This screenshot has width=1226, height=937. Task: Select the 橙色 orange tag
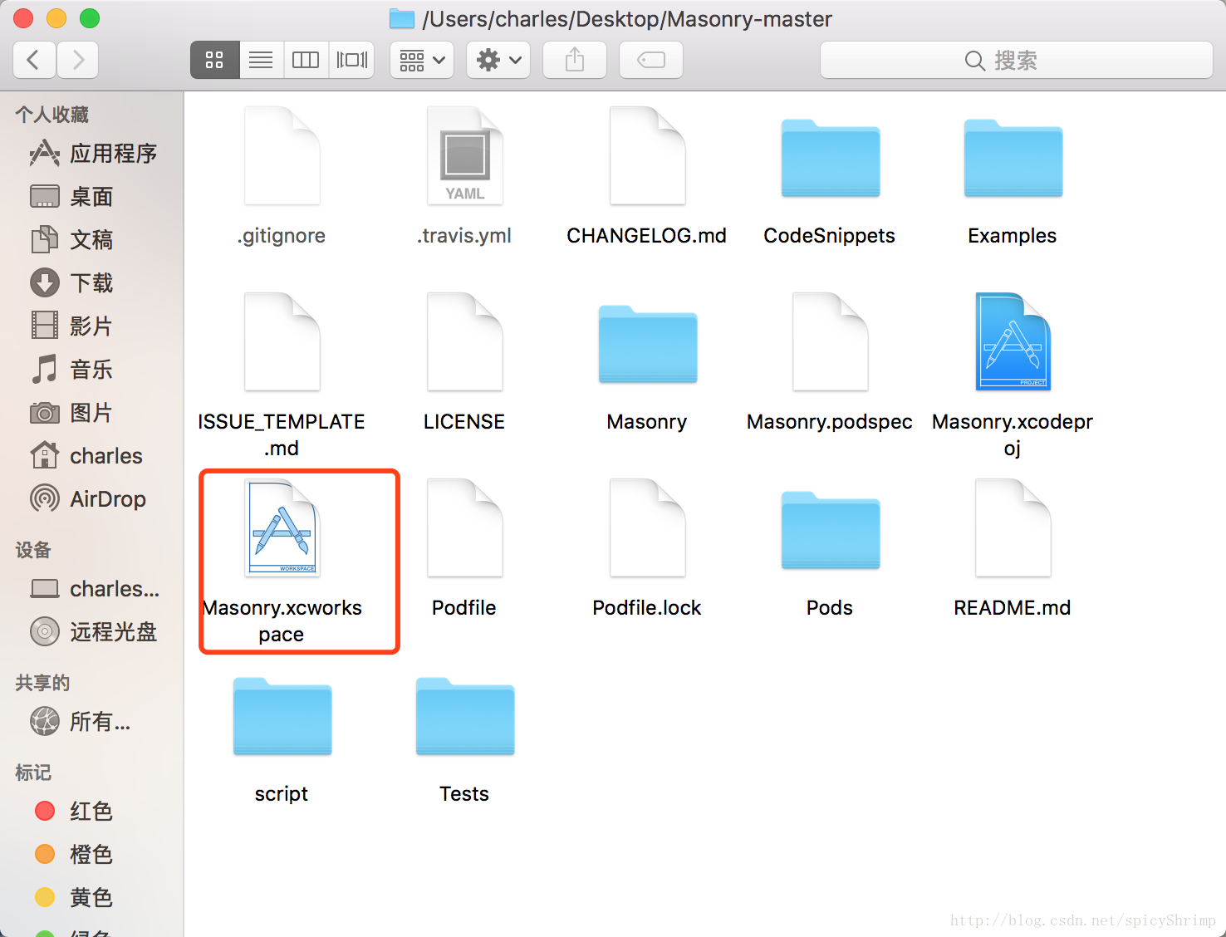(x=93, y=855)
